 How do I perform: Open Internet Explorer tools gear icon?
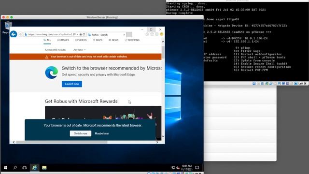(157, 34)
